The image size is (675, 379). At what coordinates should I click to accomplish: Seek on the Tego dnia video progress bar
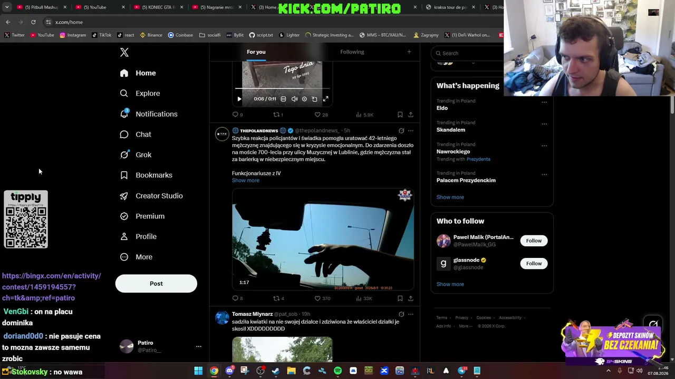(282, 88)
